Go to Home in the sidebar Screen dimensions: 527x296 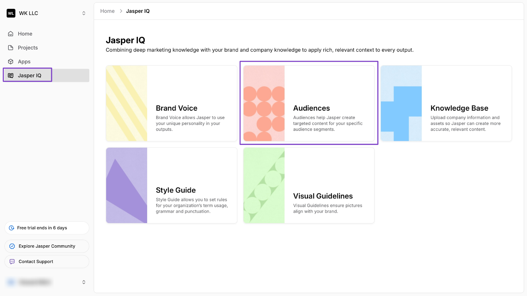46,34
